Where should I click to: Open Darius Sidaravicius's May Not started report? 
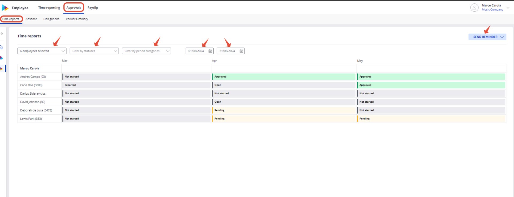[x=431, y=94]
